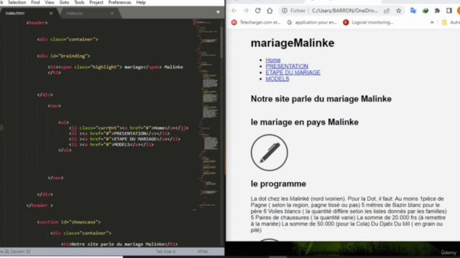Reload the page in Chrome
Viewport: 460px width, 258px height.
pyautogui.click(x=258, y=11)
